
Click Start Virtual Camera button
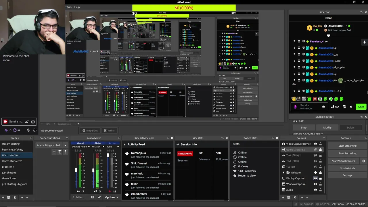pyautogui.click(x=344, y=161)
